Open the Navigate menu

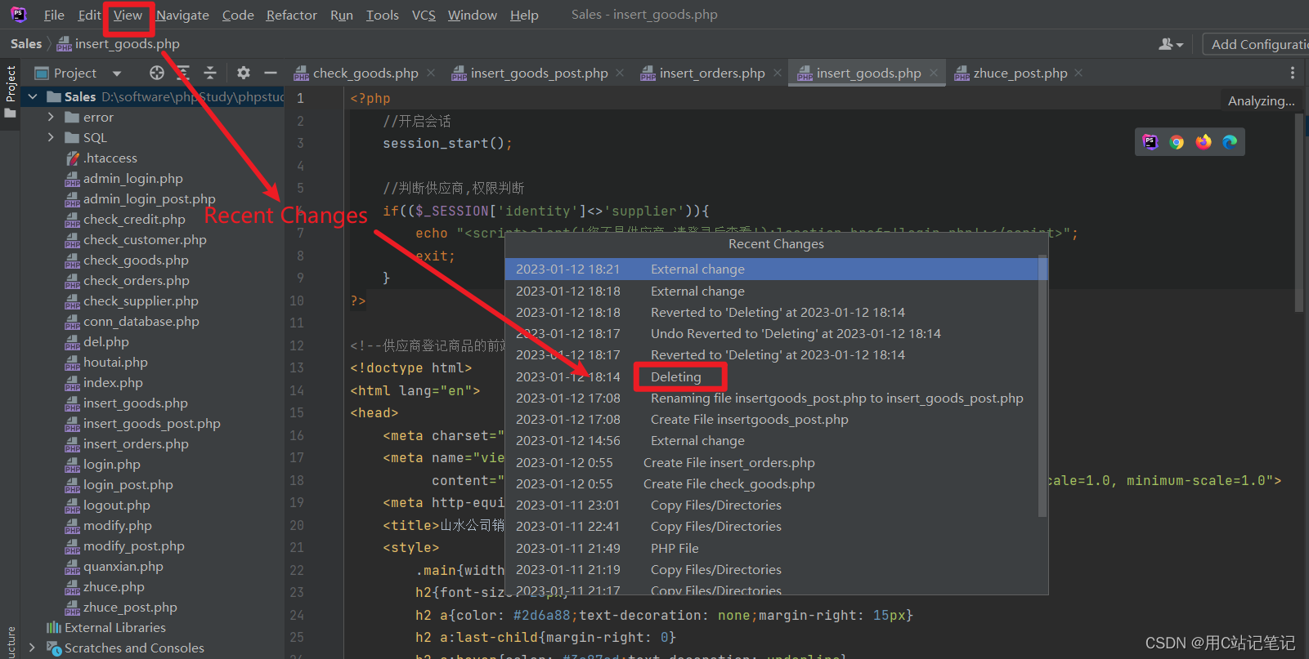point(182,15)
